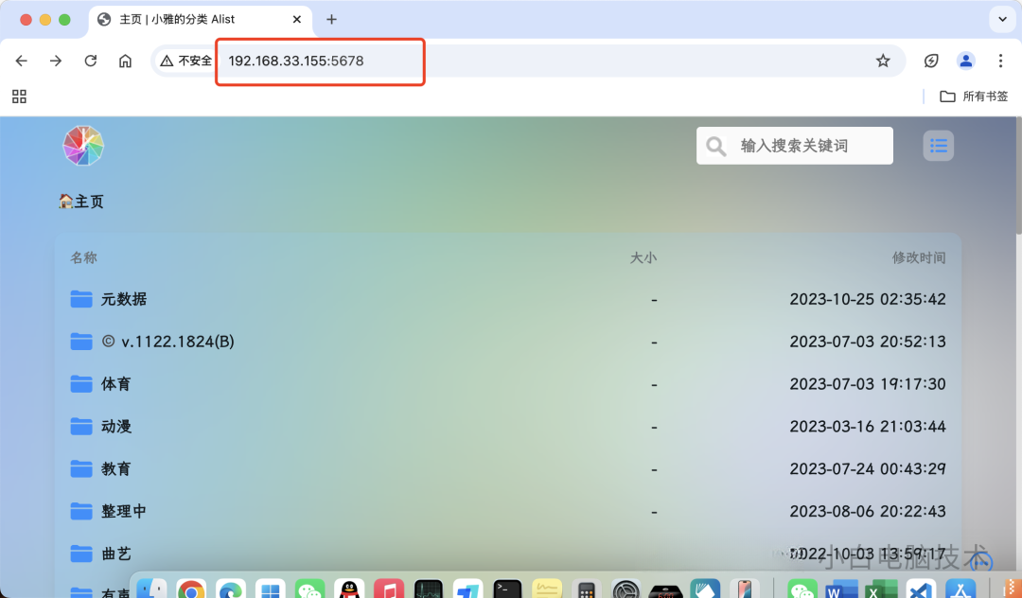
Task: Open the Chrome profile avatar menu
Action: 965,61
